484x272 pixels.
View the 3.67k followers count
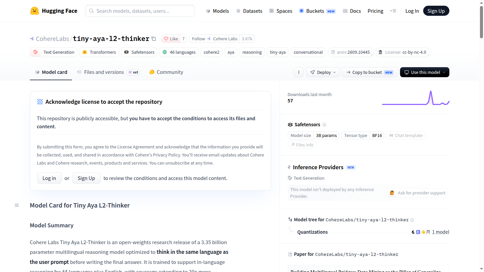coord(247,39)
